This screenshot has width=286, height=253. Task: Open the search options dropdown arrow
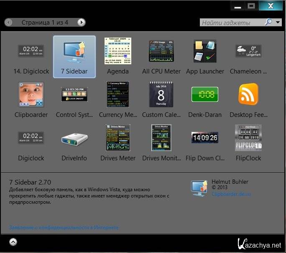(x=278, y=23)
